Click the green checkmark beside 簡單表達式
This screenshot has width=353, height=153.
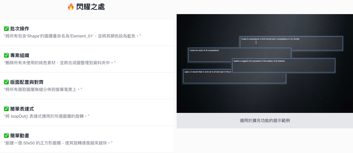pos(6,109)
